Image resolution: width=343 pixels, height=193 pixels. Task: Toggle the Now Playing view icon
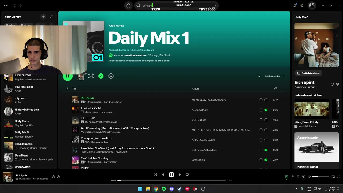coord(286,177)
